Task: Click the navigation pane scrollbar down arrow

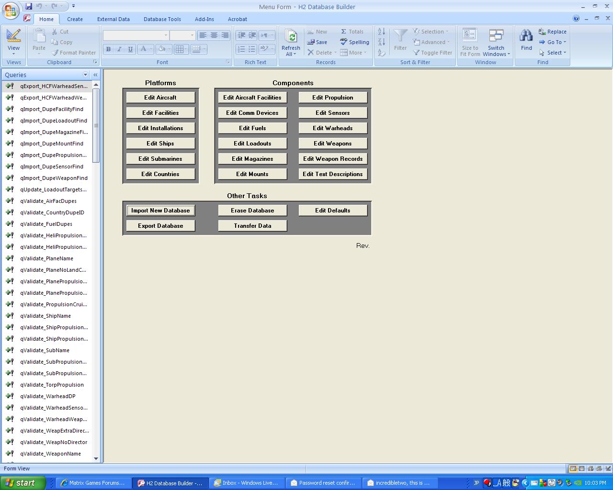Action: 96,458
